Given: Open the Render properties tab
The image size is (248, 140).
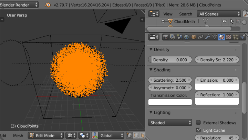Looking at the screenshot, I should tap(165, 37).
